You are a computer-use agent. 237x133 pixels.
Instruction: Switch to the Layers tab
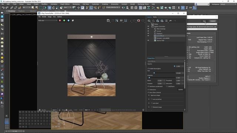[x=149, y=17]
